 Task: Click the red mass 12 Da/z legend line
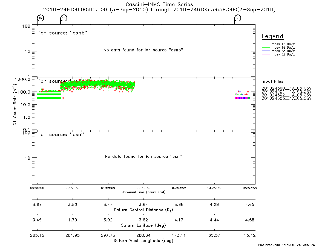(266, 44)
